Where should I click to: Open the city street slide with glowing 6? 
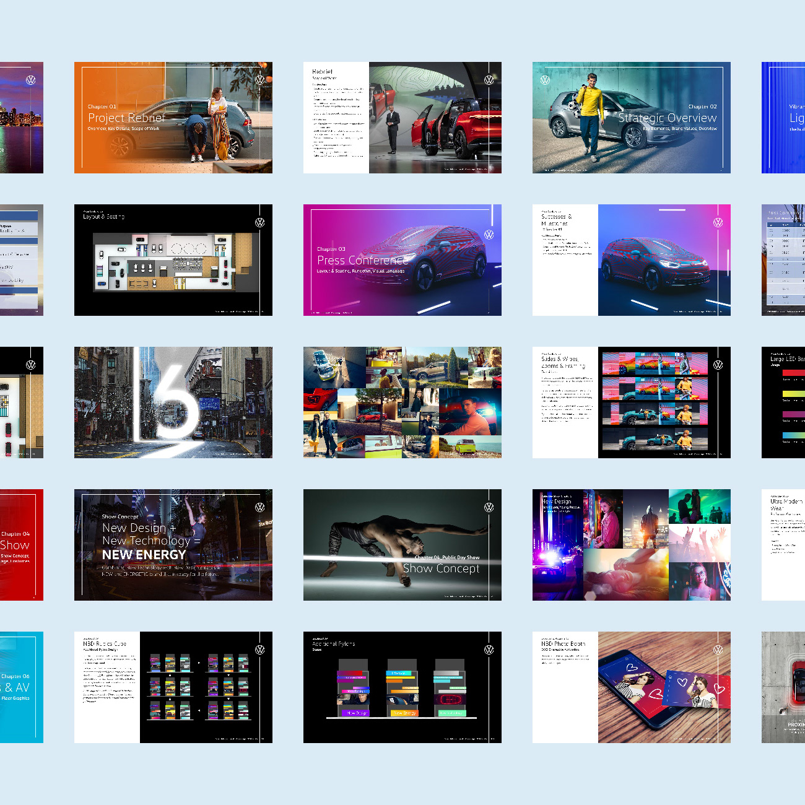click(x=173, y=402)
